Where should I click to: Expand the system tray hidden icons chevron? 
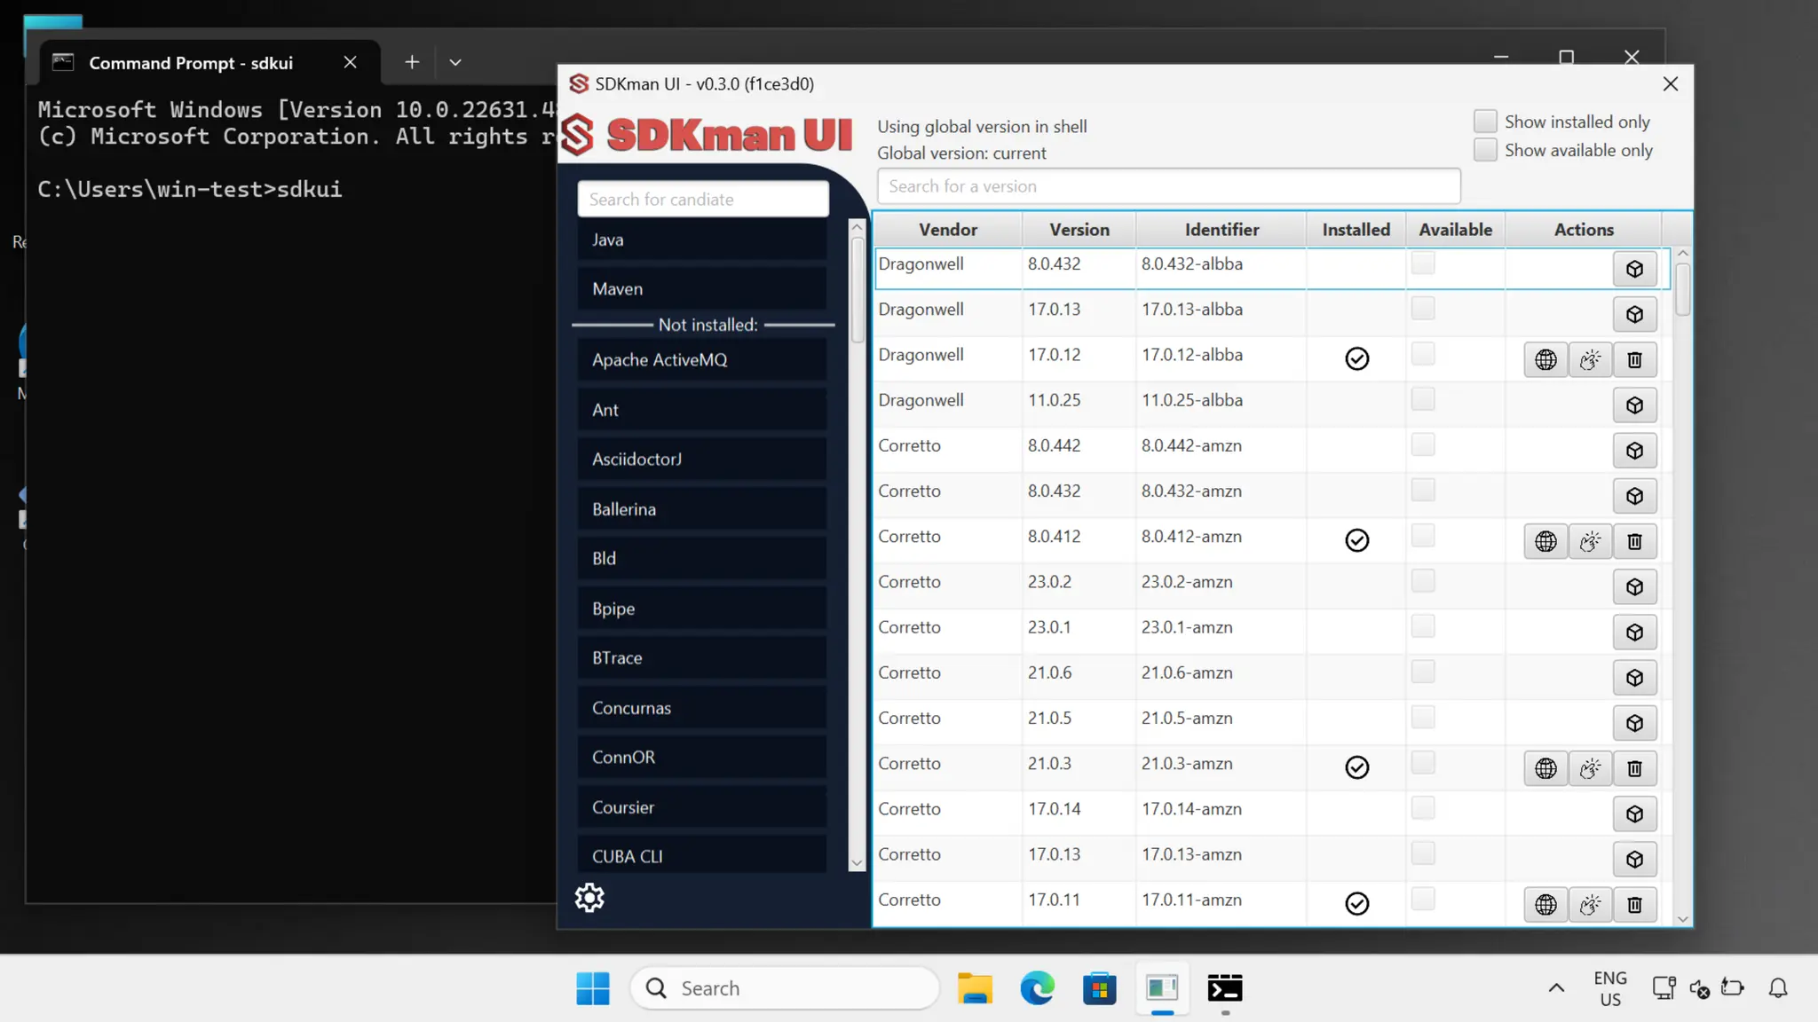point(1556,988)
